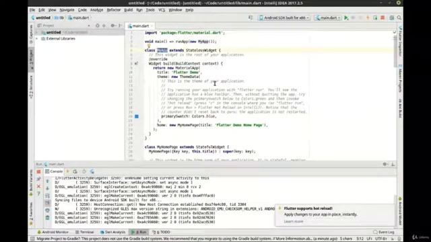431x242 pixels.
Task: Click the gear icon in Project panel header
Action: click(112, 26)
